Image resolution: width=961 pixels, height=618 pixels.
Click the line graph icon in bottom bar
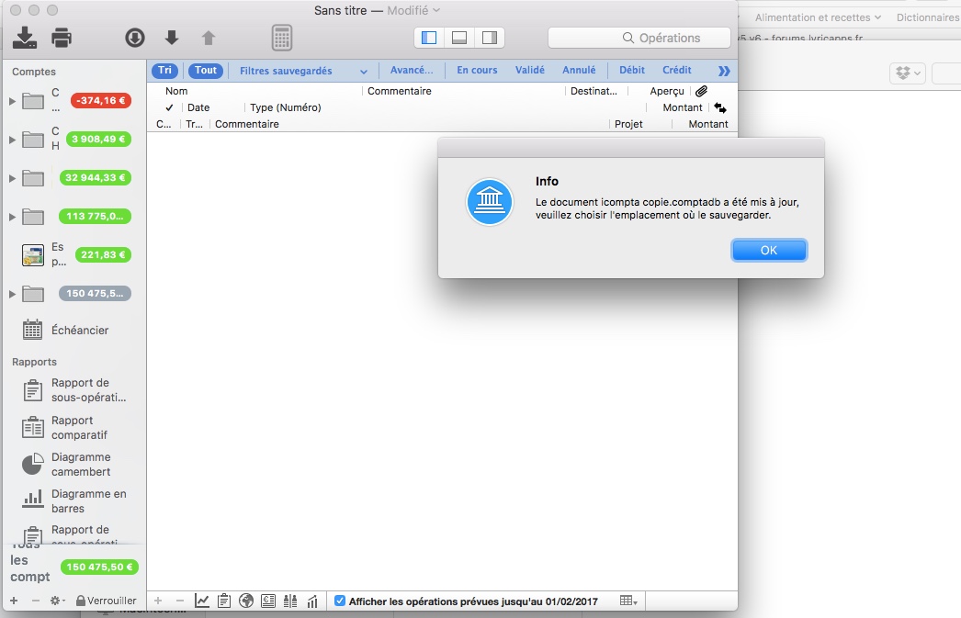coord(201,601)
